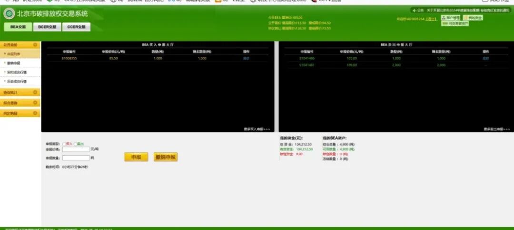Image resolution: width=514 pixels, height=230 pixels.
Task: Click the trading system logo
Action: point(9,14)
